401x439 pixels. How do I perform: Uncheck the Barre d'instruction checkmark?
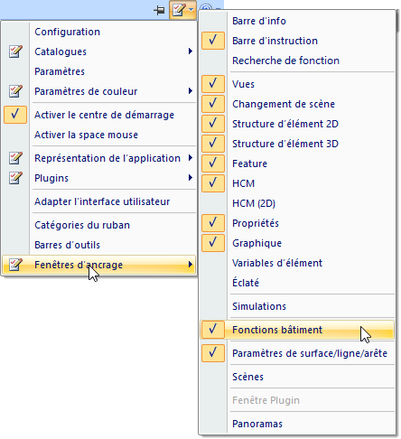(x=213, y=41)
